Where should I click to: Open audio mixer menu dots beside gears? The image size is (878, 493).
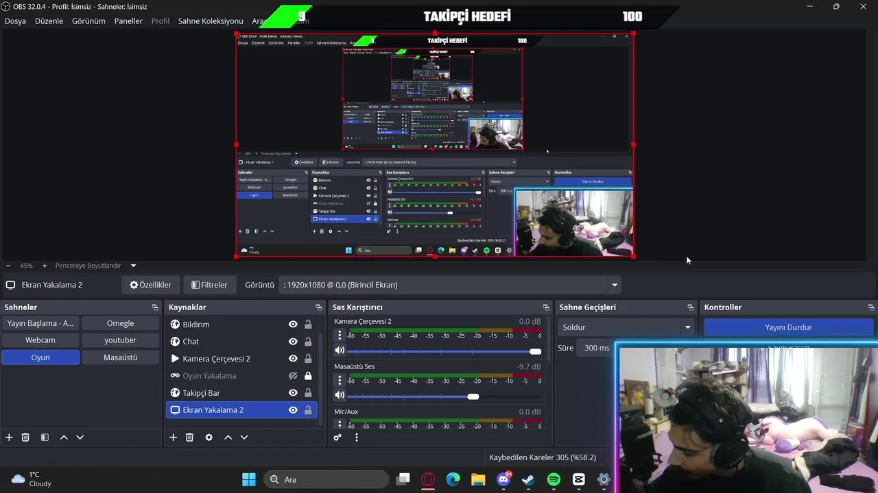click(356, 438)
